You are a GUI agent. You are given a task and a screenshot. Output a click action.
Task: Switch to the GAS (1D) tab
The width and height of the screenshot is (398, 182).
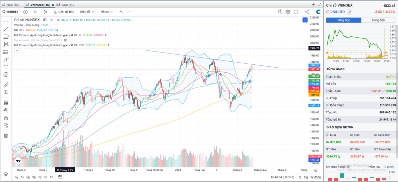tap(65, 5)
